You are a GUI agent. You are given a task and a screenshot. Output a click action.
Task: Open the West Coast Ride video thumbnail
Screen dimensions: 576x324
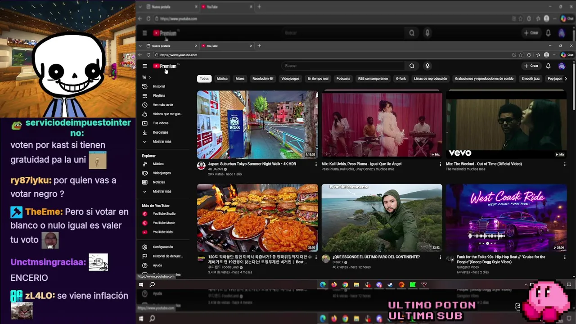506,218
